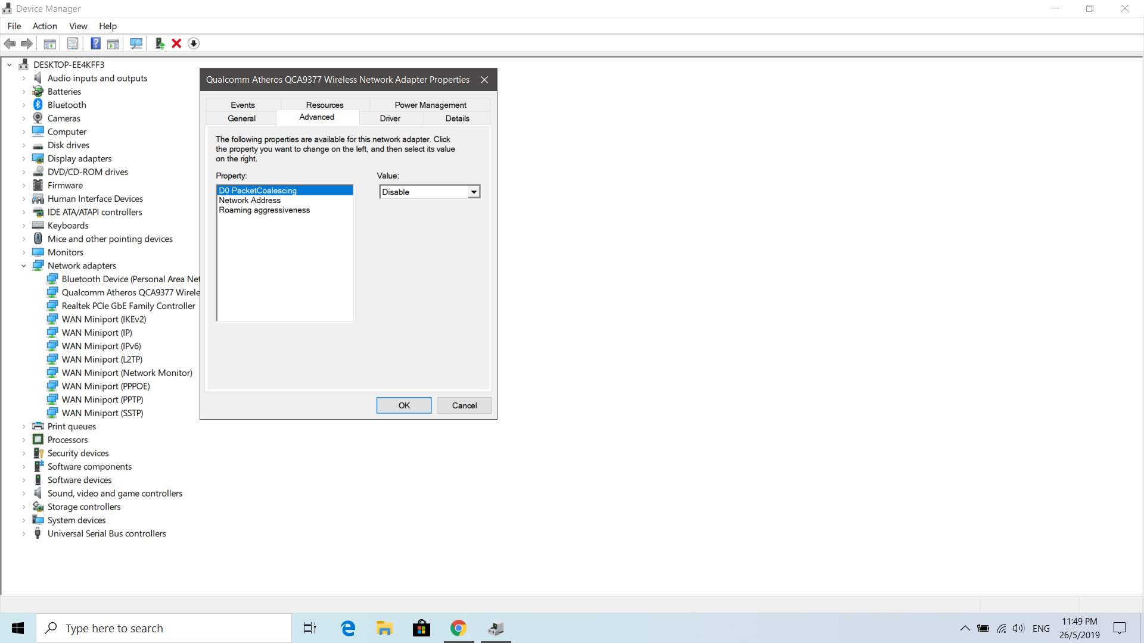Screen dimensions: 1144x643
Task: Click Scan for hardware changes monitor icon
Action: point(136,43)
